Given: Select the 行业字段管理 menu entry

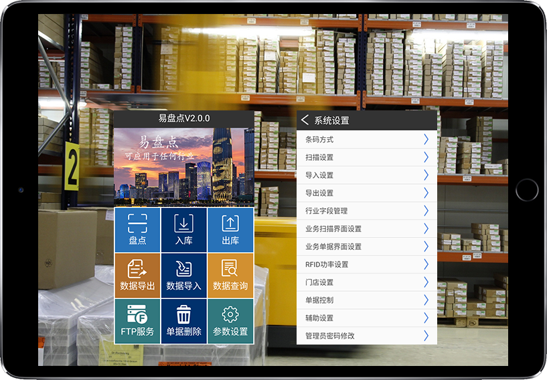Looking at the screenshot, I should click(x=366, y=211).
